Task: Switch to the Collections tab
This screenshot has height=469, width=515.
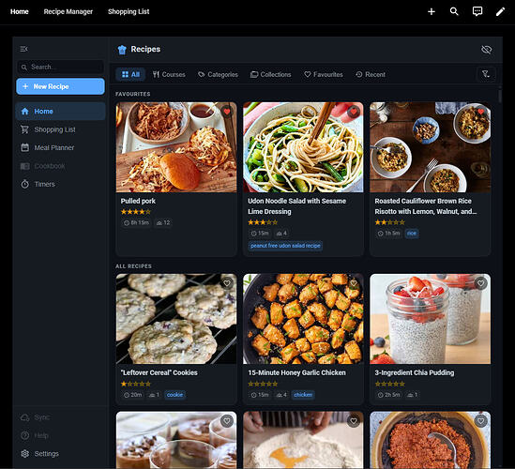Action: pyautogui.click(x=271, y=74)
